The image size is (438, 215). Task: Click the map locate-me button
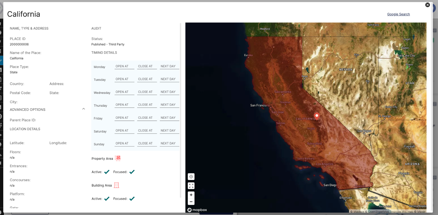(x=191, y=177)
